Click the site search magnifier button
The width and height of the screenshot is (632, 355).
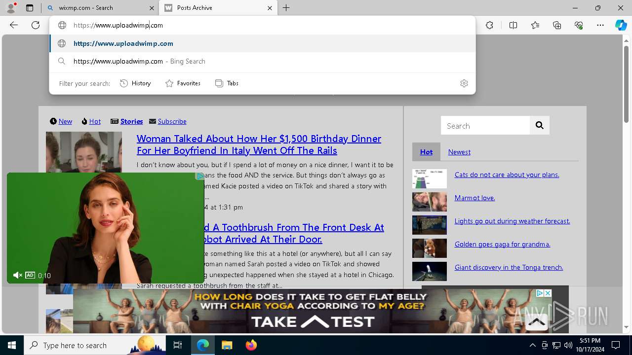[x=540, y=125]
